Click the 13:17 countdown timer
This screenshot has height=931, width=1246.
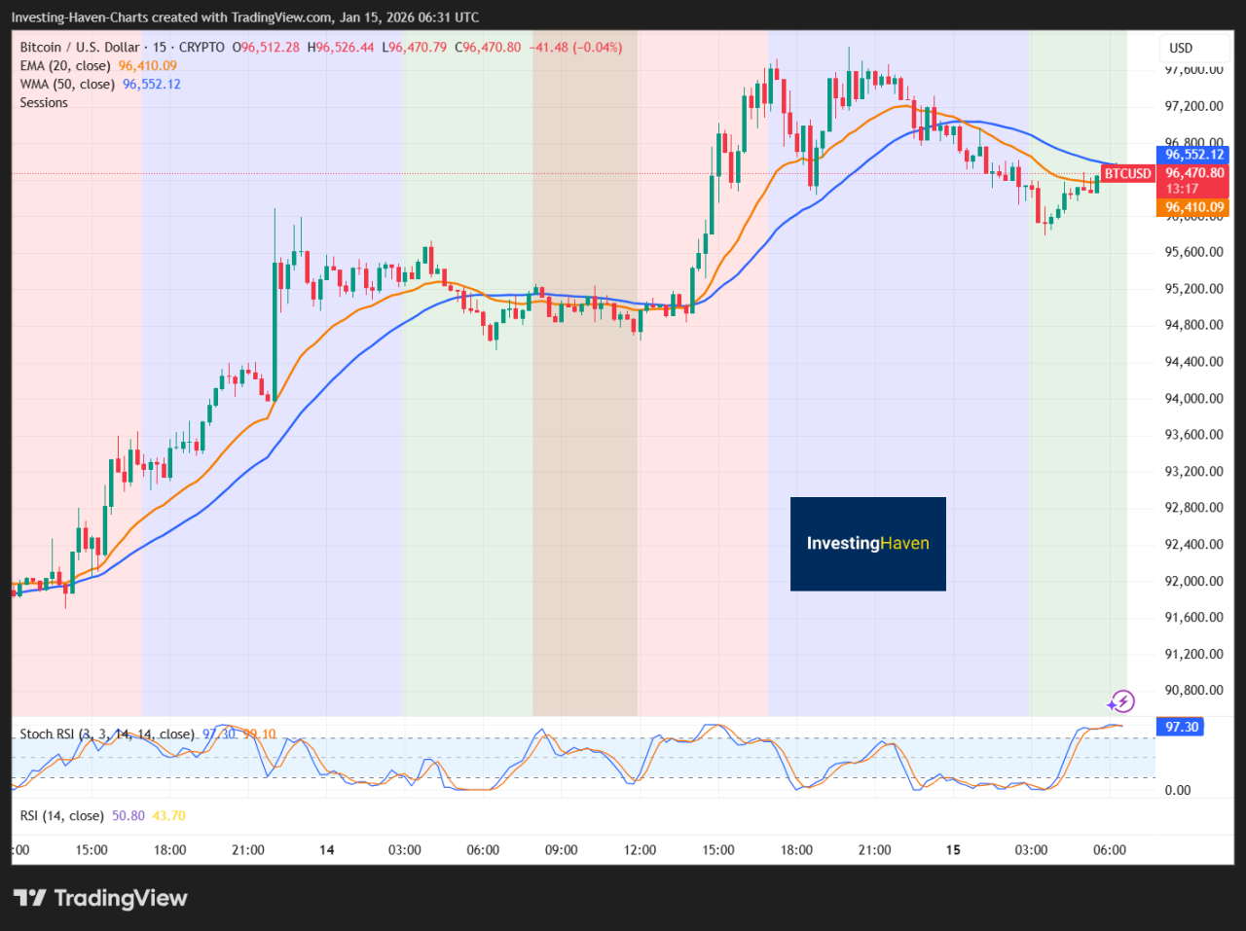click(x=1187, y=189)
